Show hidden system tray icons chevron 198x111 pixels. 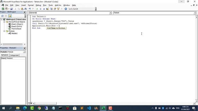point(153,108)
